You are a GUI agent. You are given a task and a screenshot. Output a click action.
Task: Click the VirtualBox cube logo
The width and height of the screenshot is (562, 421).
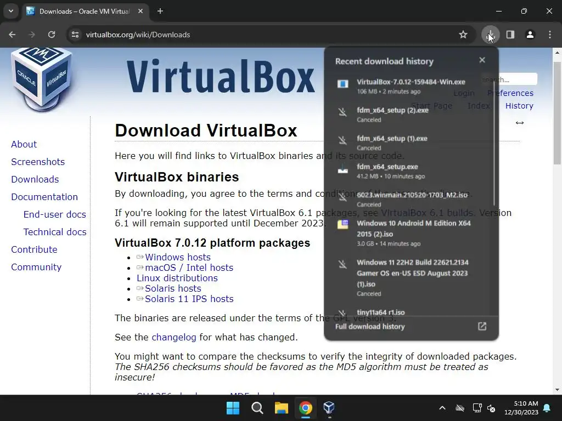[42, 79]
